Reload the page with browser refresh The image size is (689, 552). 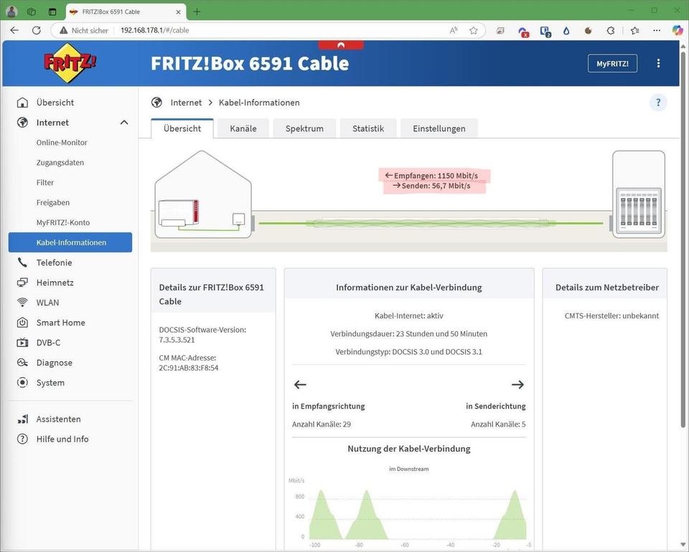36,30
